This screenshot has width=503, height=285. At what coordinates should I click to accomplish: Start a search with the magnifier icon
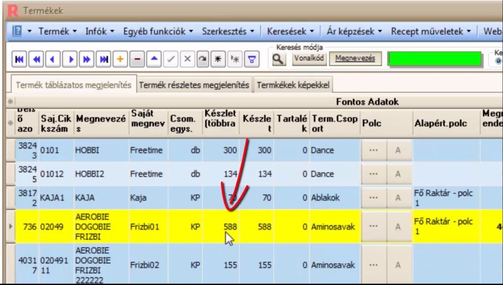pos(278,59)
